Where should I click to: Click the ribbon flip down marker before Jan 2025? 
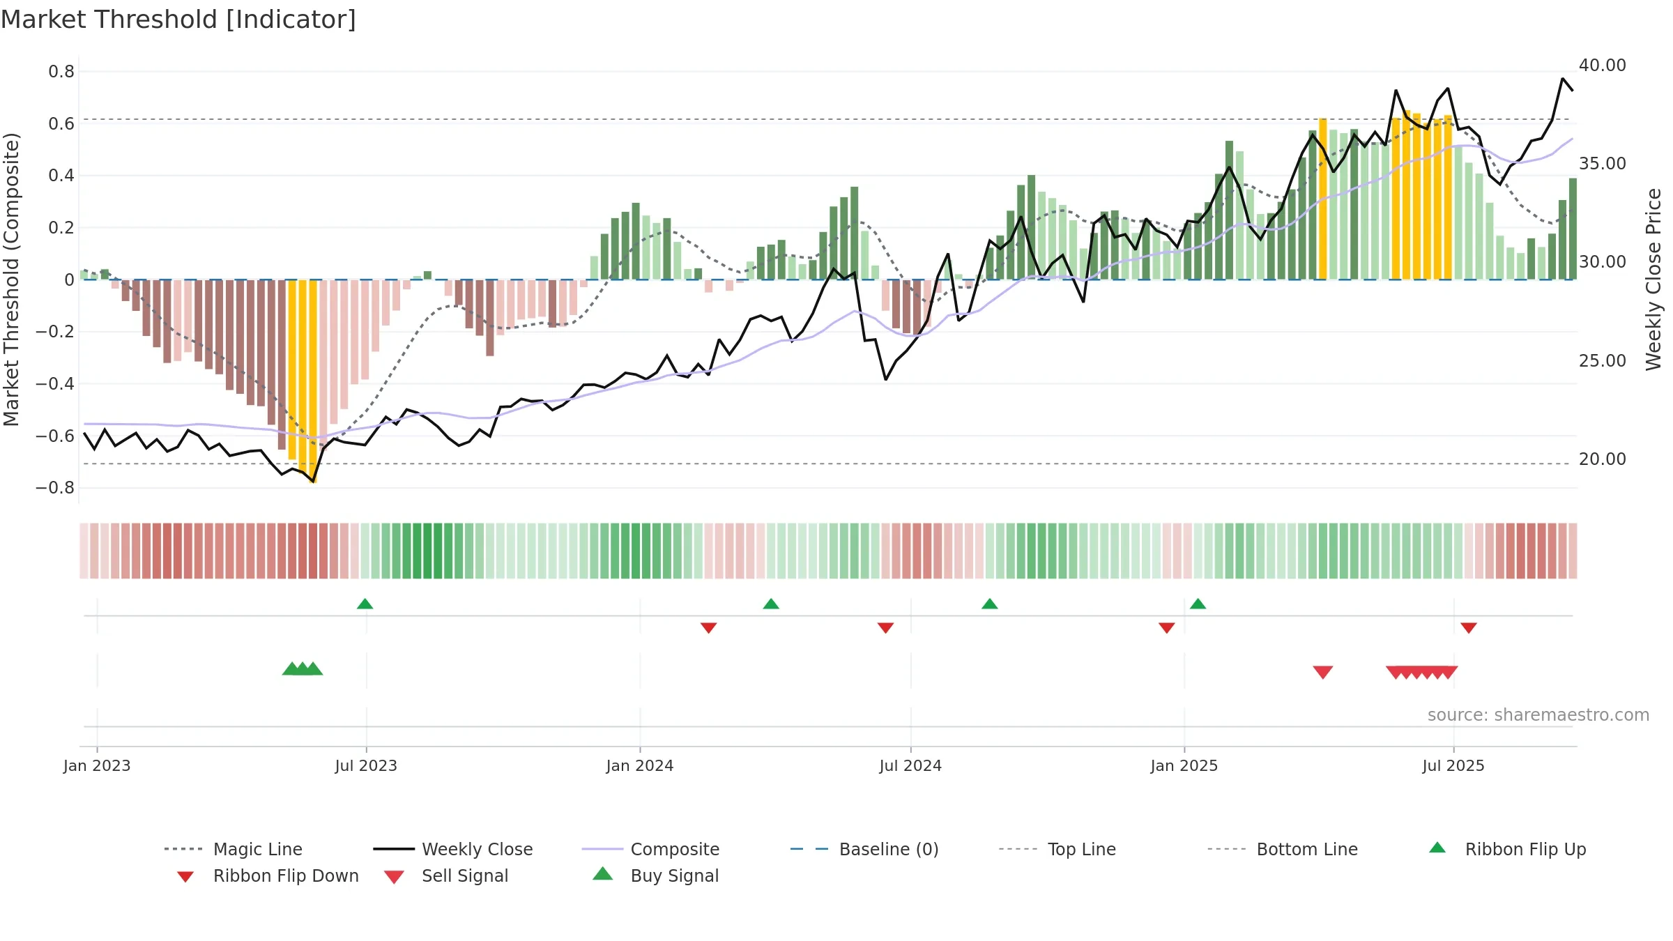point(1167,628)
